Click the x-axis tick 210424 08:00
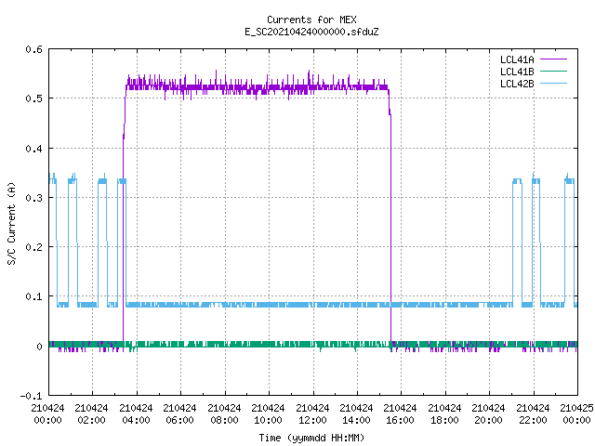The image size is (595, 446). coord(224,414)
